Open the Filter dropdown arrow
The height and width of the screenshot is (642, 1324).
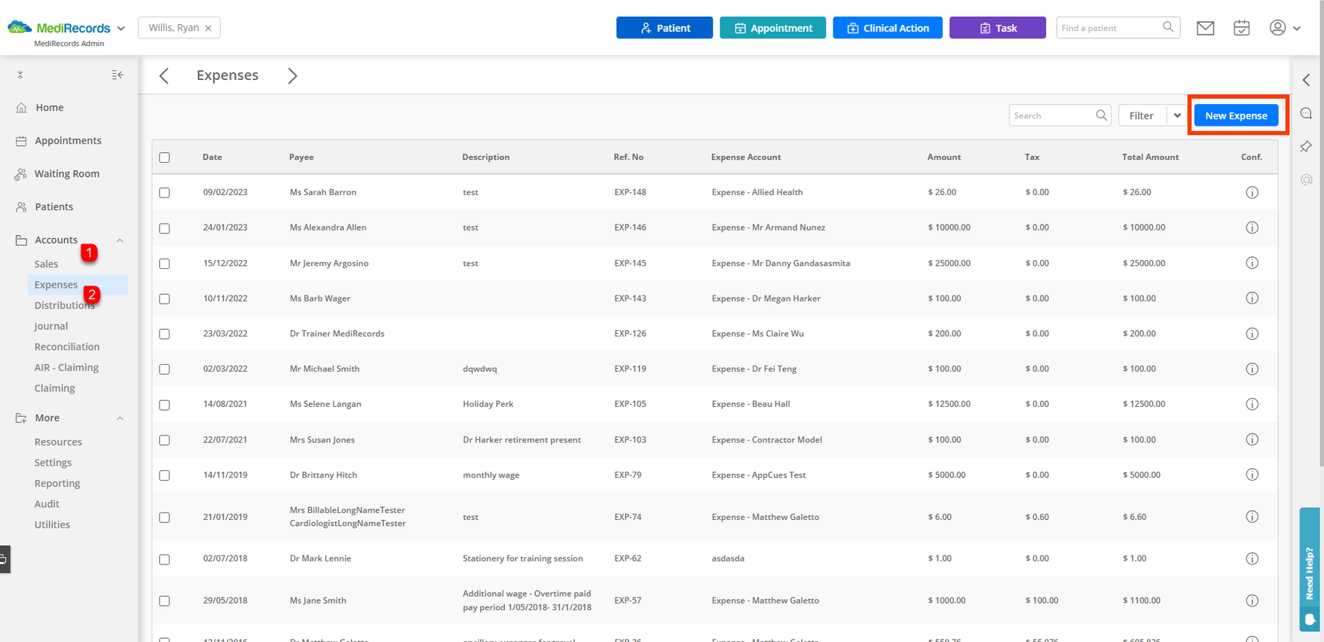[x=1177, y=115]
